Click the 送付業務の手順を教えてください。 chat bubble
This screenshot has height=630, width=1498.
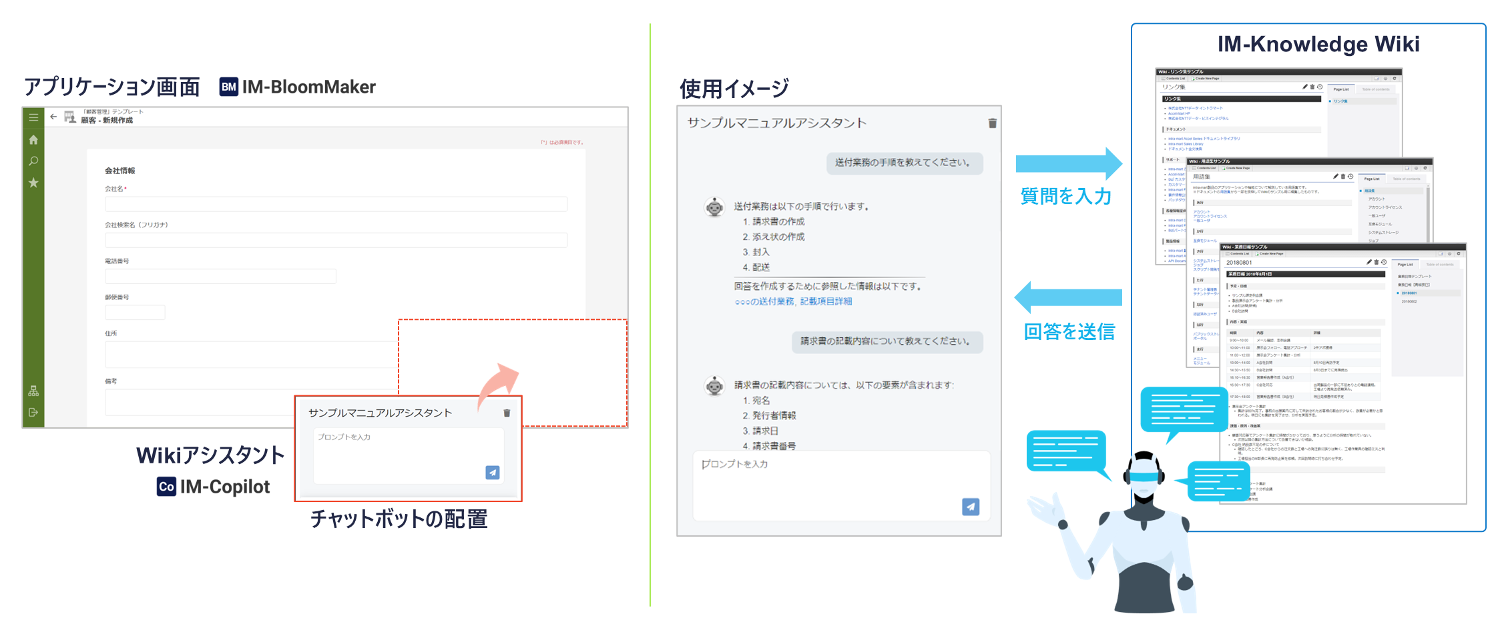(x=905, y=163)
